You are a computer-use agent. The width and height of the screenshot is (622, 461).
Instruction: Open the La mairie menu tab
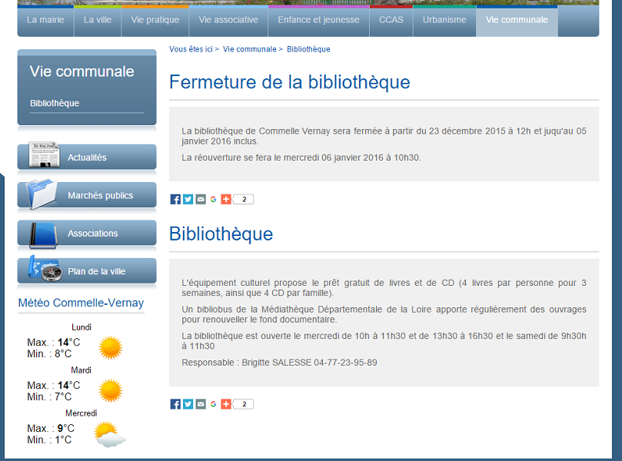click(x=45, y=20)
